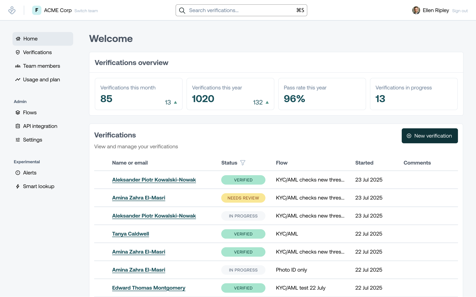Go to Verifications in the sidebar
Viewport: 476px width, 297px height.
(x=37, y=52)
